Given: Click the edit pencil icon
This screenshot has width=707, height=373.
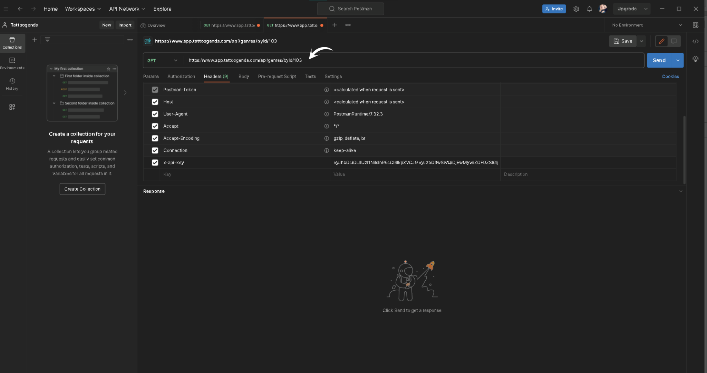Looking at the screenshot, I should click(x=661, y=41).
